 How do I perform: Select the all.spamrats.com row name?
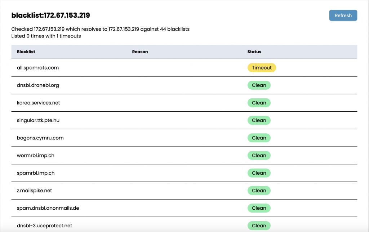[37, 68]
